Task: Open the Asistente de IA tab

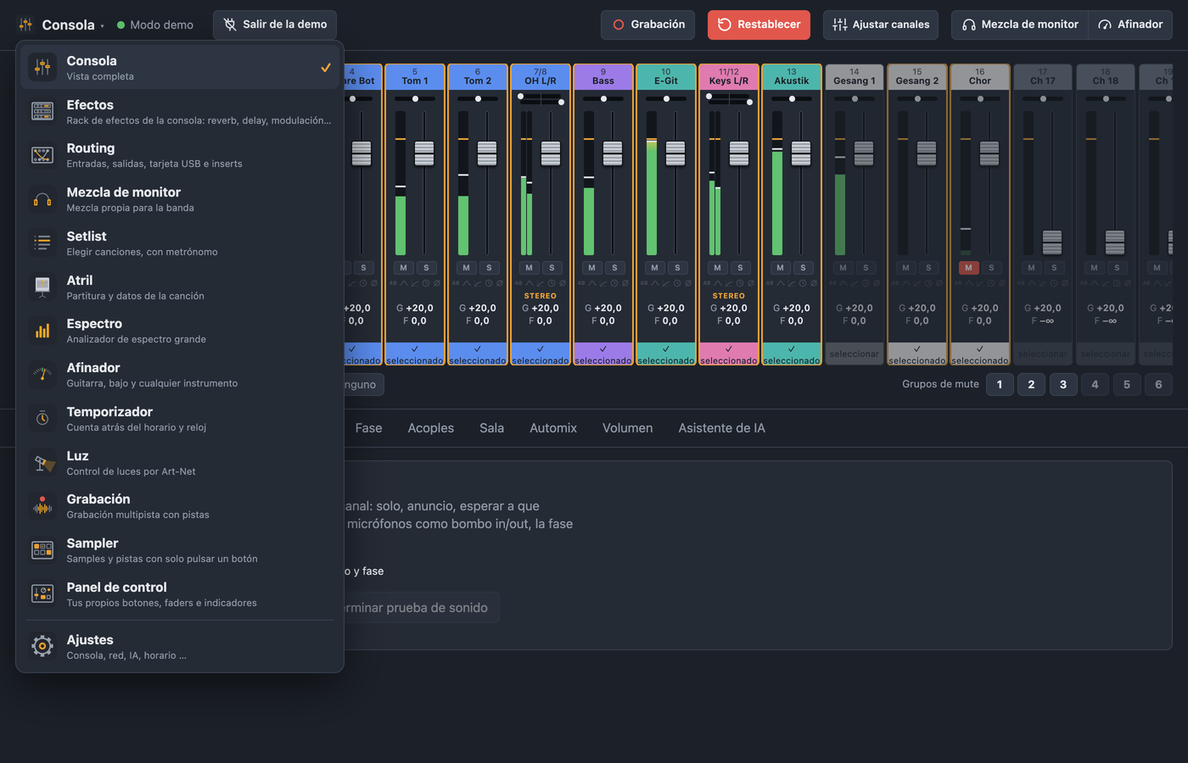Action: [721, 428]
